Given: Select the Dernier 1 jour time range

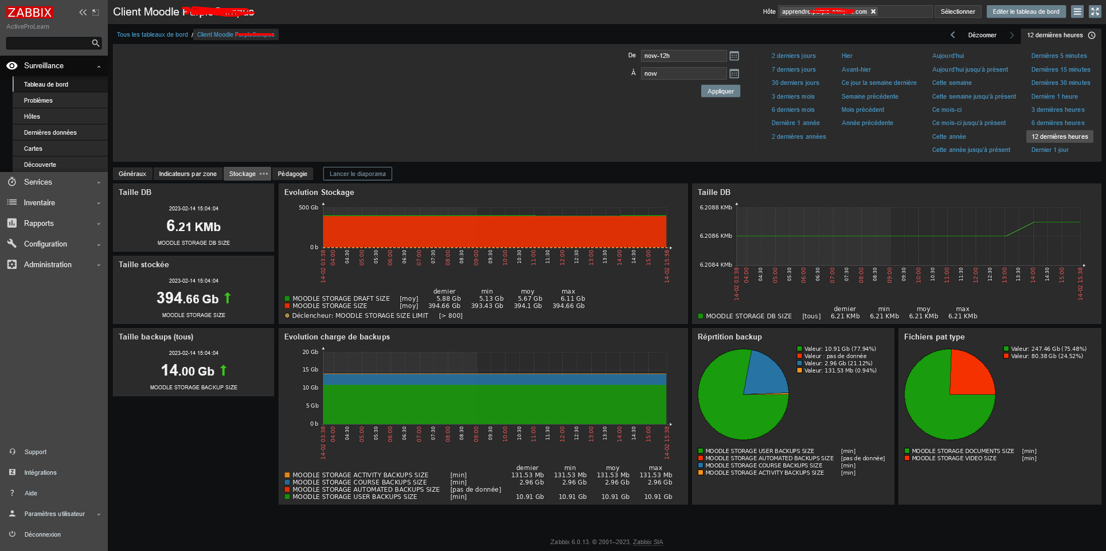Looking at the screenshot, I should click(x=1049, y=150).
